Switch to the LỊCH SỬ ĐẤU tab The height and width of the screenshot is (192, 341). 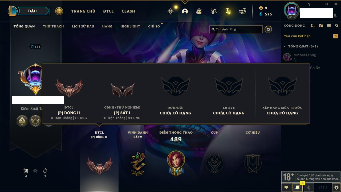tap(83, 26)
